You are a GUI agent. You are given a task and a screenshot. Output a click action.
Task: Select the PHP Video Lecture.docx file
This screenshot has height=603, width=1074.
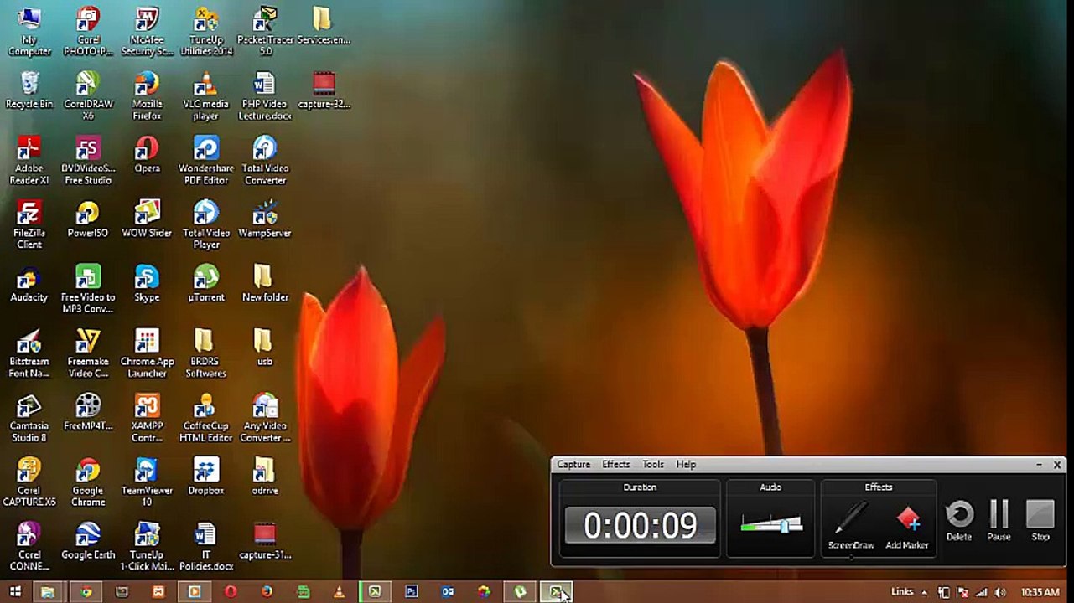[265, 95]
